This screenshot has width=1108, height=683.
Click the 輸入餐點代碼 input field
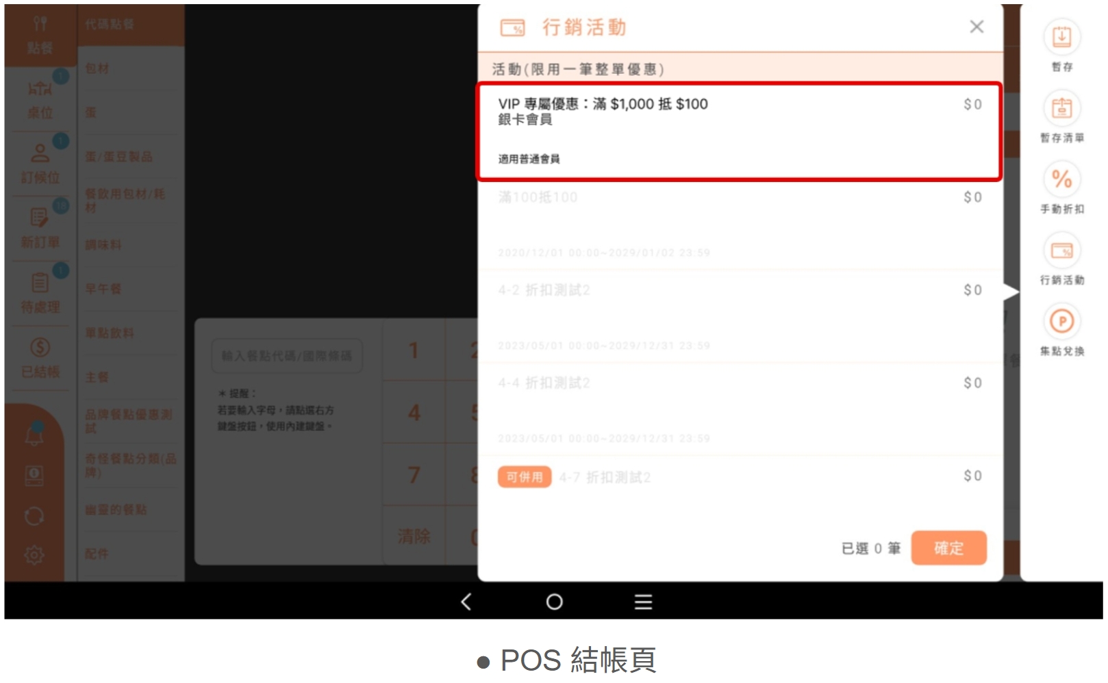(286, 356)
